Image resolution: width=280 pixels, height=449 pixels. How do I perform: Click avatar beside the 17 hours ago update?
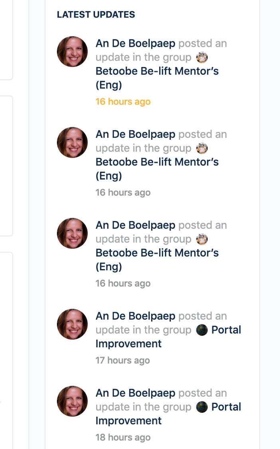tap(73, 324)
